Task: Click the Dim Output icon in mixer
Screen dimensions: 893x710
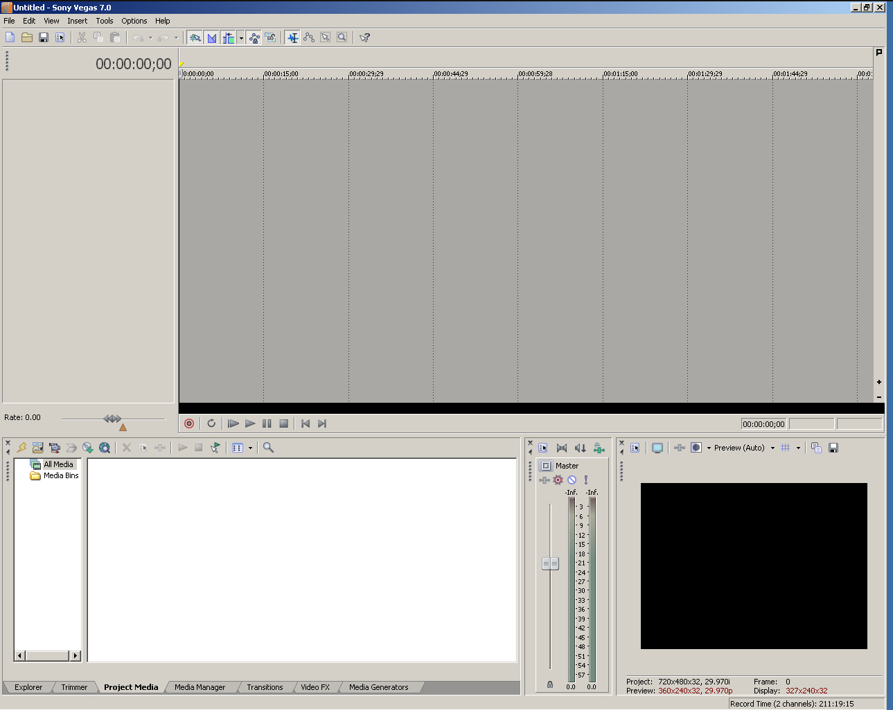Action: click(x=581, y=448)
